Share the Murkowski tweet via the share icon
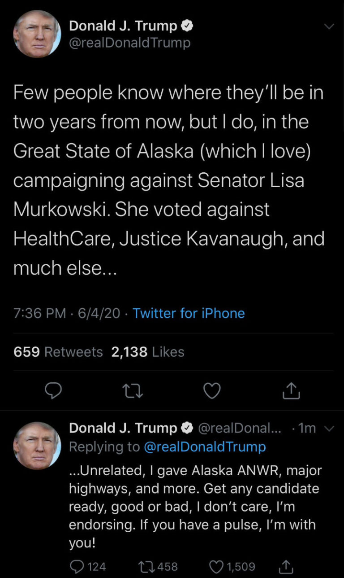Screen dimensions: 344x578 pos(291,390)
